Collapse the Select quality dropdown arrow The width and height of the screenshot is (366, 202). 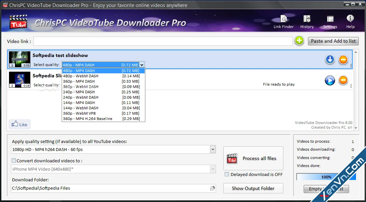142,65
